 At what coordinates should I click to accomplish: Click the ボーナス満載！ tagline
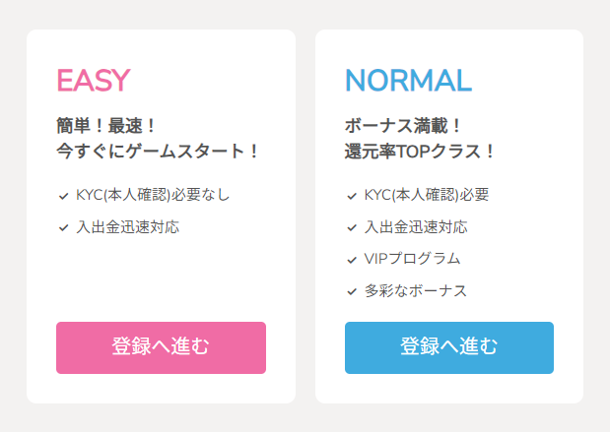pyautogui.click(x=404, y=126)
